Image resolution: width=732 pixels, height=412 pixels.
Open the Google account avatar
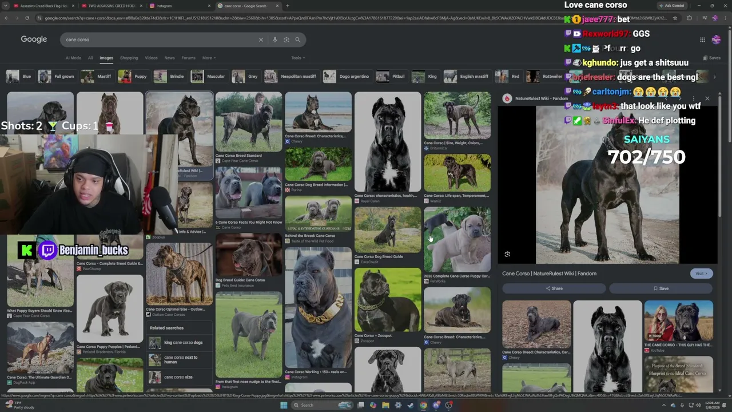(x=716, y=39)
